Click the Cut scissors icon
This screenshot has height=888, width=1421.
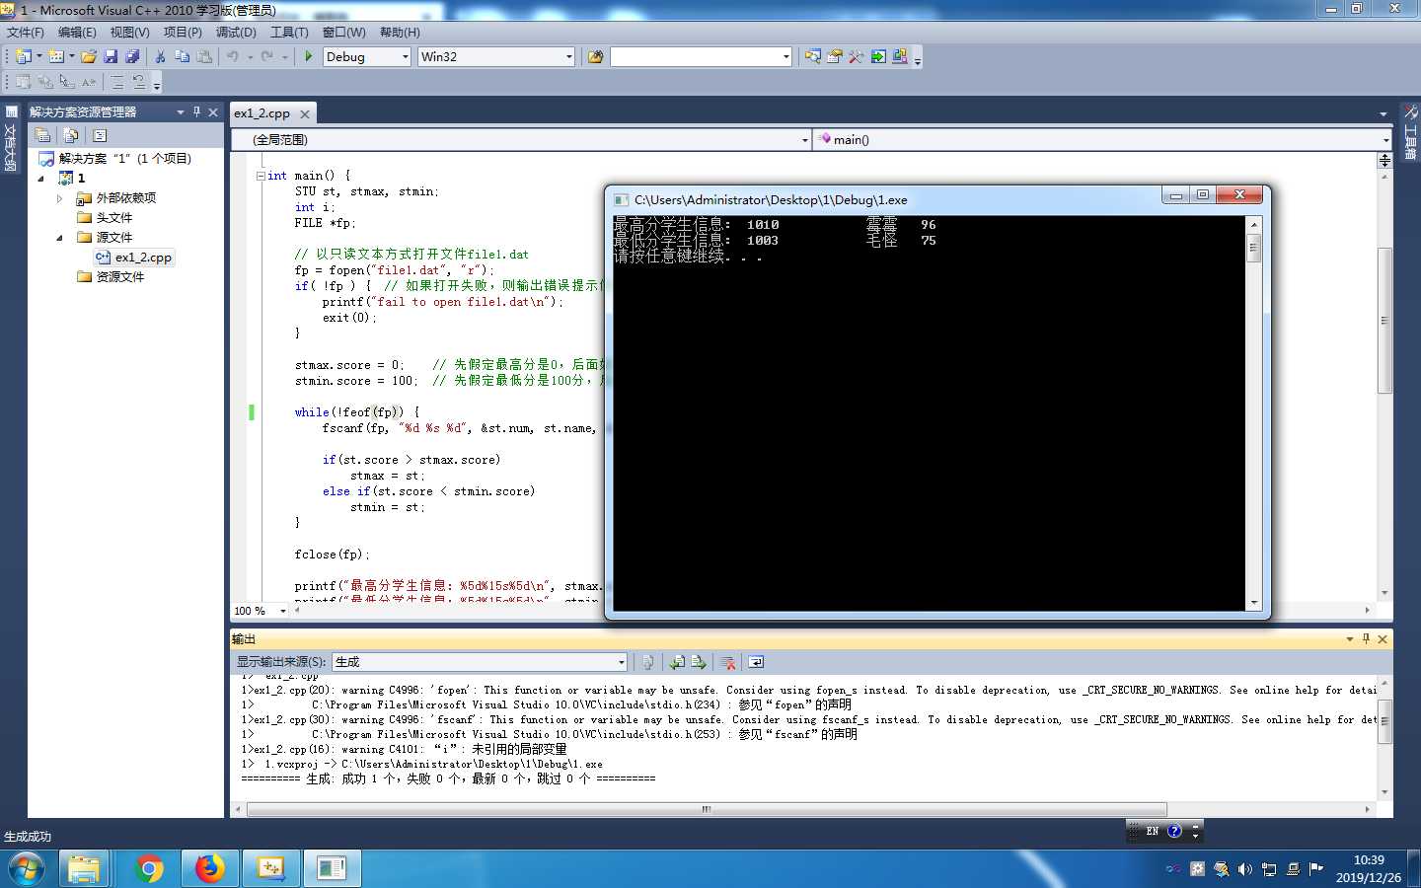[160, 56]
